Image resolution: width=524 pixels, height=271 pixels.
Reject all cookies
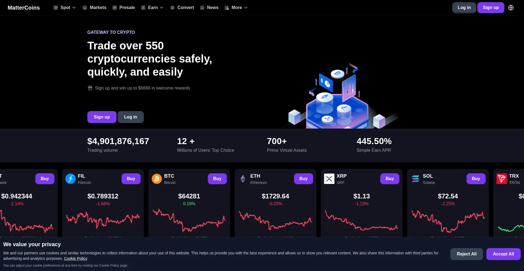click(466, 254)
